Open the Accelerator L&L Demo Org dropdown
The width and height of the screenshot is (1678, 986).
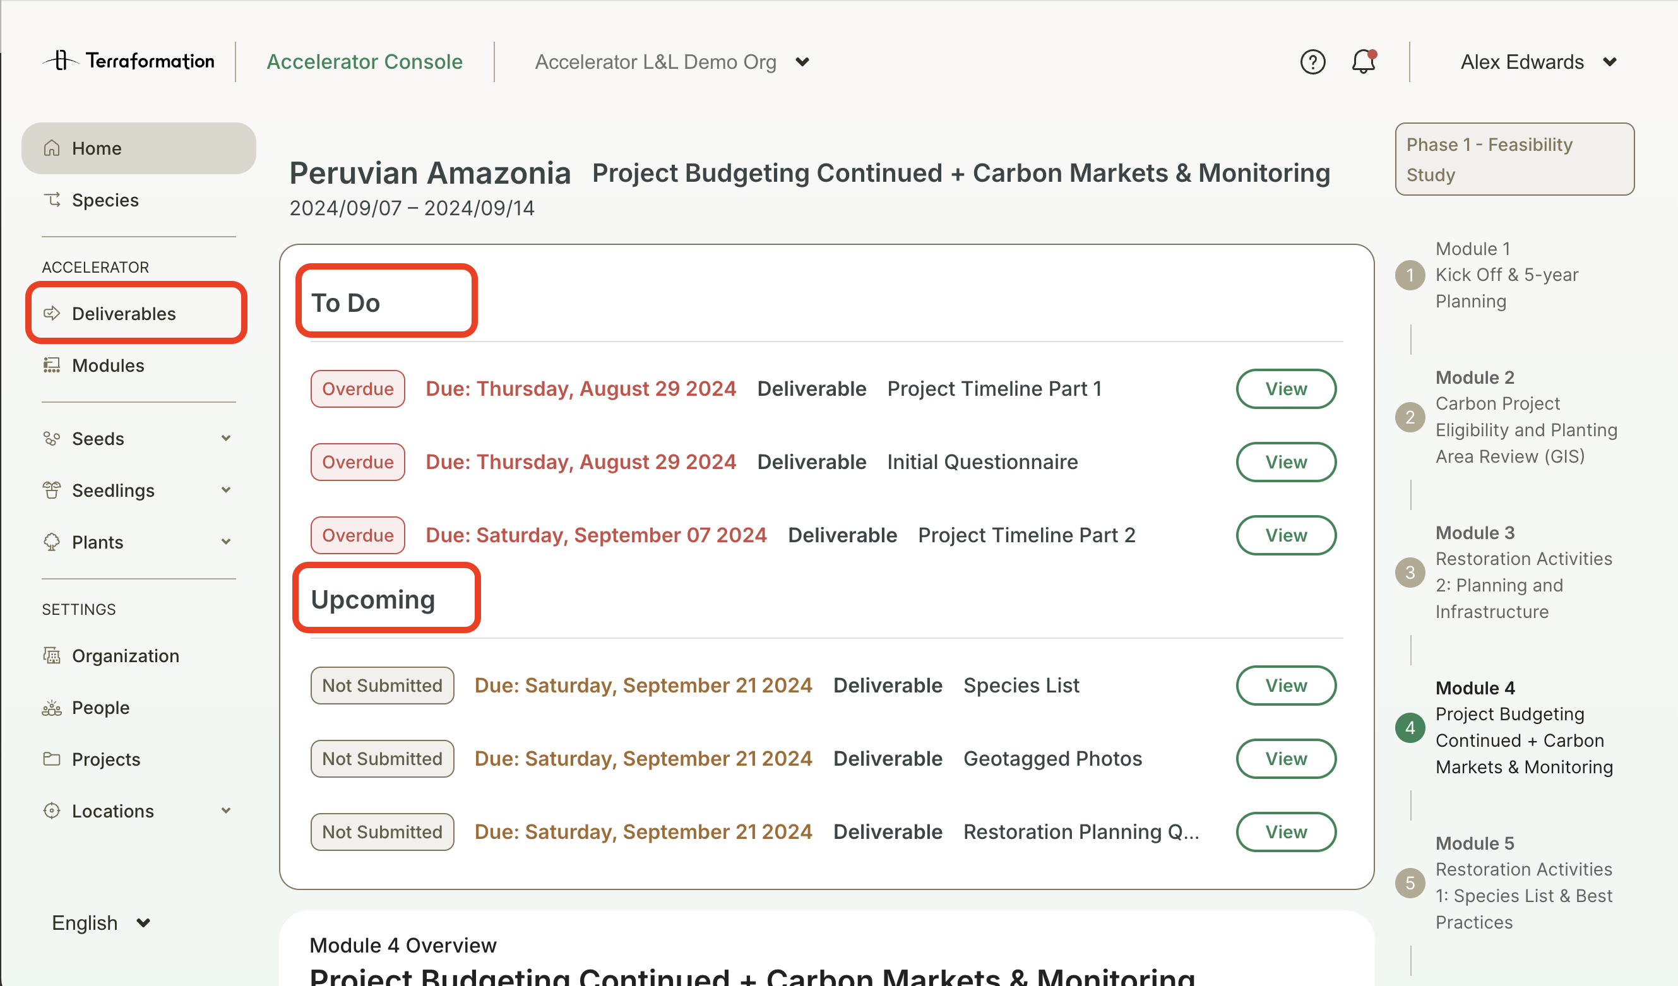672,62
